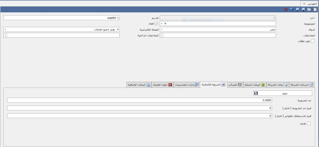The width and height of the screenshot is (319, 147).
Task: Click the green plus icon in المجموعة field
Action: 165,23
